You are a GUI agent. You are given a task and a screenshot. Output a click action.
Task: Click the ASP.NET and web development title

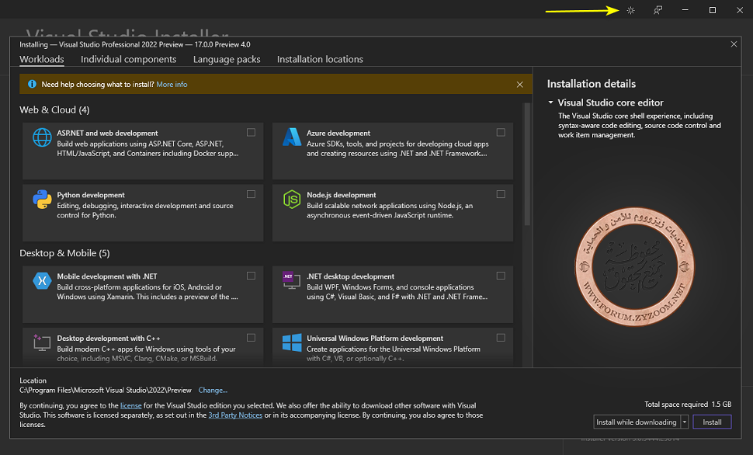(107, 133)
